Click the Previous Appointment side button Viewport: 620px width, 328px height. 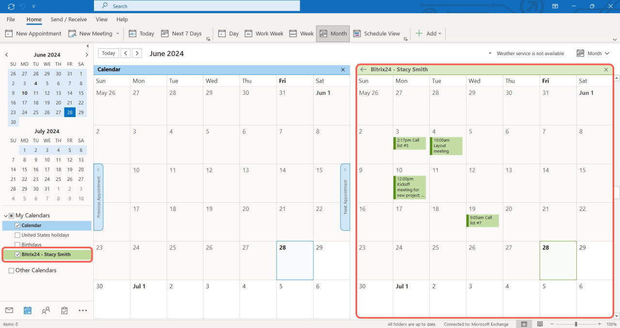98,197
